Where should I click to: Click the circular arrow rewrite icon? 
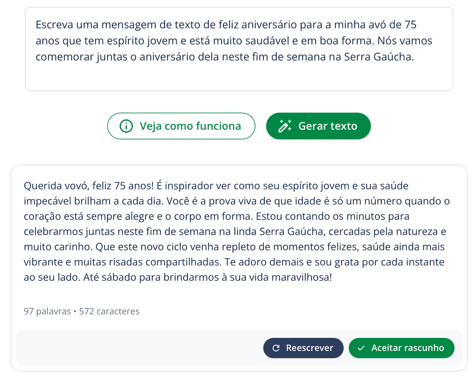276,348
